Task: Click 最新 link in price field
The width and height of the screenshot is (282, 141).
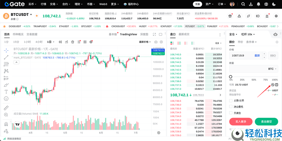Action: click(x=257, y=56)
